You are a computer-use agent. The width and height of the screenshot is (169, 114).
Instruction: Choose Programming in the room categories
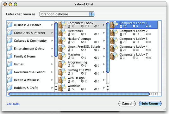(x=82, y=64)
